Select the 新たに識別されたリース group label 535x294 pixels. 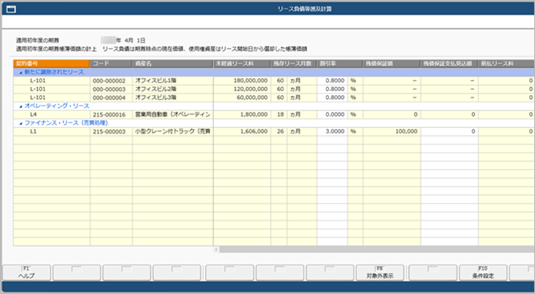[54, 73]
